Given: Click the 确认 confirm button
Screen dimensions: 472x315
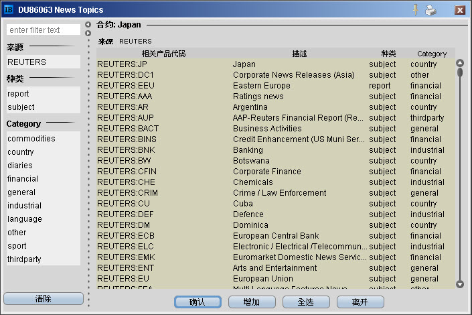Looking at the screenshot, I should coord(198,302).
